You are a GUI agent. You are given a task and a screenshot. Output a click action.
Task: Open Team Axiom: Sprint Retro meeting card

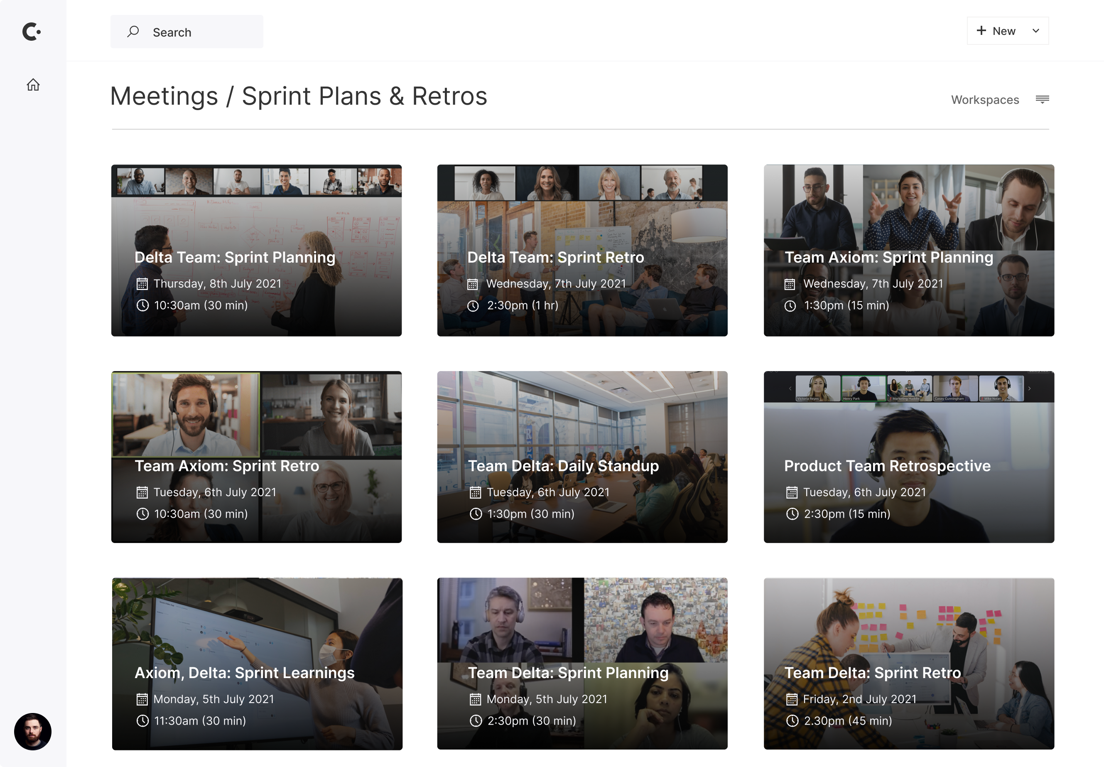[x=257, y=457]
